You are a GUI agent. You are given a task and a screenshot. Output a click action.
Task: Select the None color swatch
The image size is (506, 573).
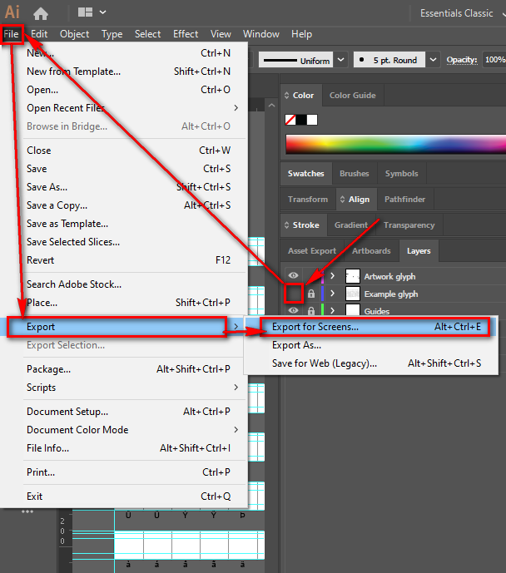pos(290,120)
